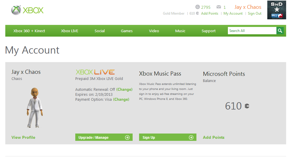Open the Games menu
287x159 pixels.
pyautogui.click(x=127, y=31)
